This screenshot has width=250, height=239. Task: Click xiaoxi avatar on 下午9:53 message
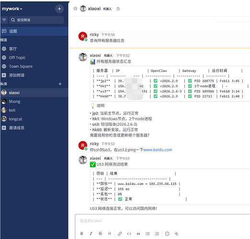83,160
